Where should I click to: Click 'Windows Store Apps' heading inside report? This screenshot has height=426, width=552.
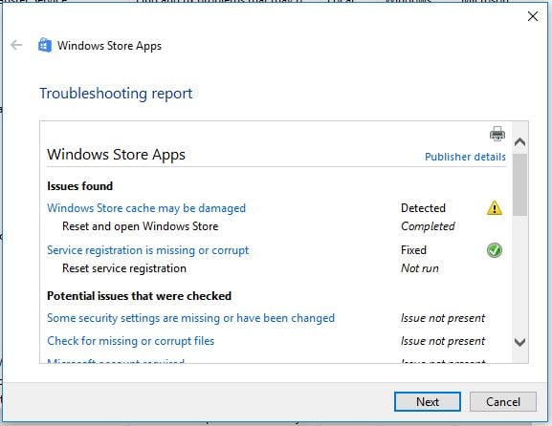pos(116,155)
